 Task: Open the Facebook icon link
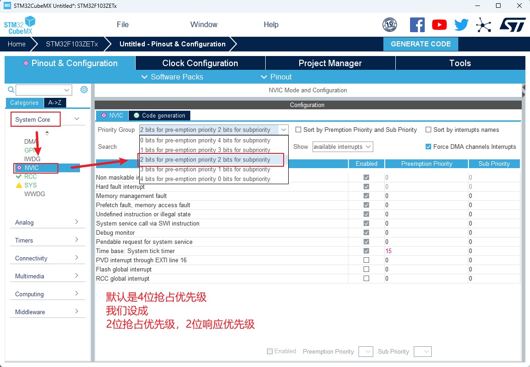pyautogui.click(x=417, y=25)
